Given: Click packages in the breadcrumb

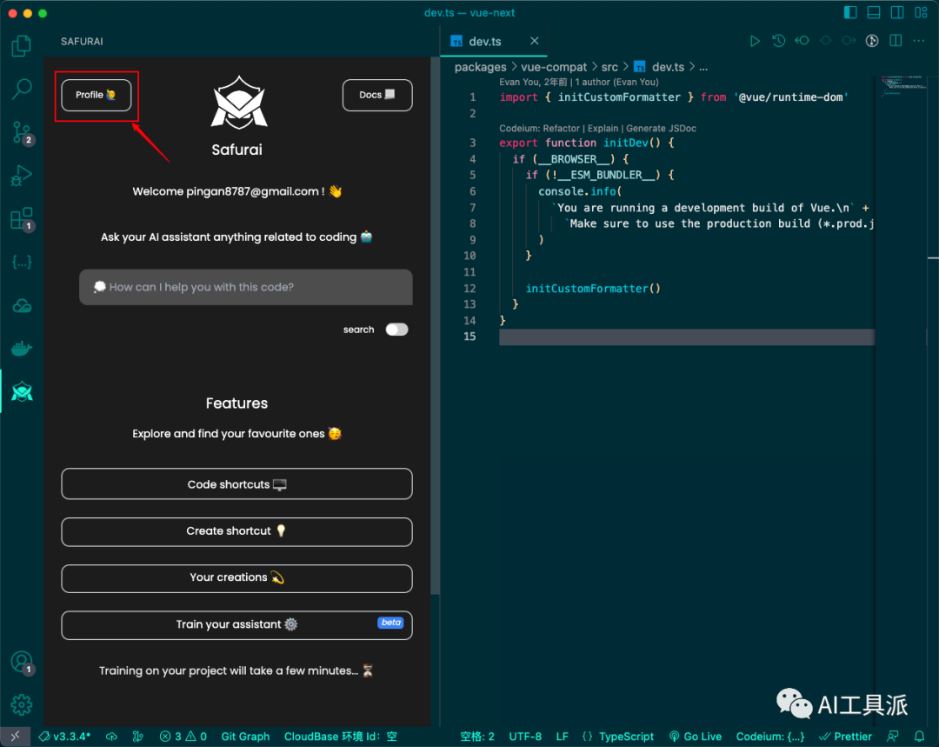Looking at the screenshot, I should (480, 67).
